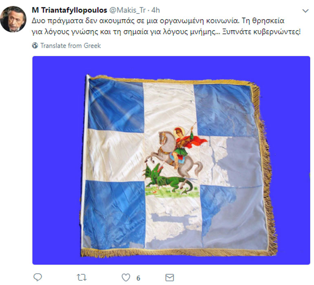Expand the tweet options chevron menu
This screenshot has width=314, height=285.
305,11
